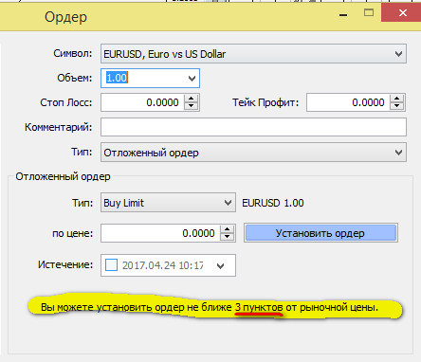Open the pending order type Buy Limit dropdown
Image resolution: width=421 pixels, height=362 pixels.
(x=168, y=203)
